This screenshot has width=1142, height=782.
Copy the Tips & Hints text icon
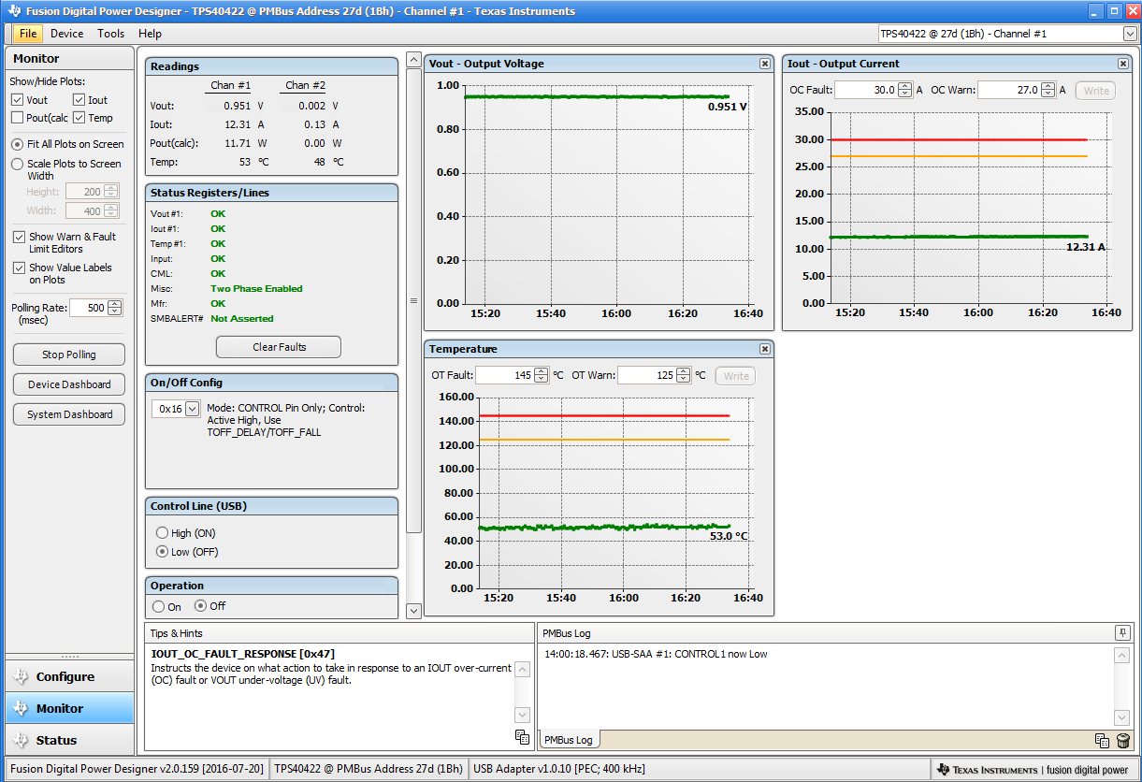tap(522, 737)
